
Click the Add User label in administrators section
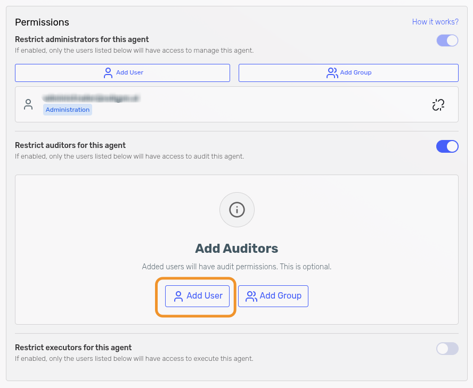pos(130,73)
